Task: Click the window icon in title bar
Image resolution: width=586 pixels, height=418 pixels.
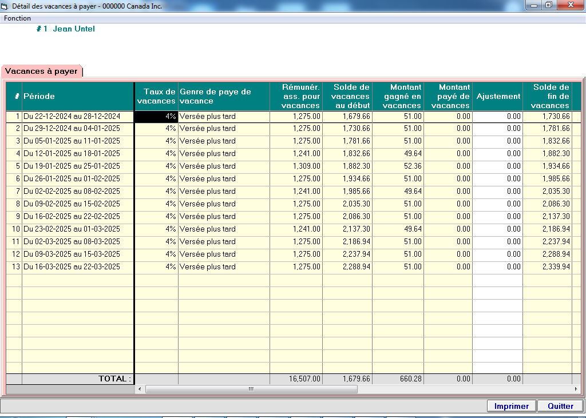Action: (6, 5)
